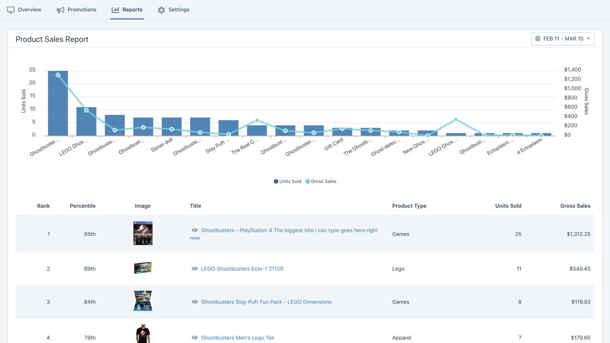
Task: Click the Ghostbusters PlayStation 4 product thumbnail
Action: (x=143, y=233)
